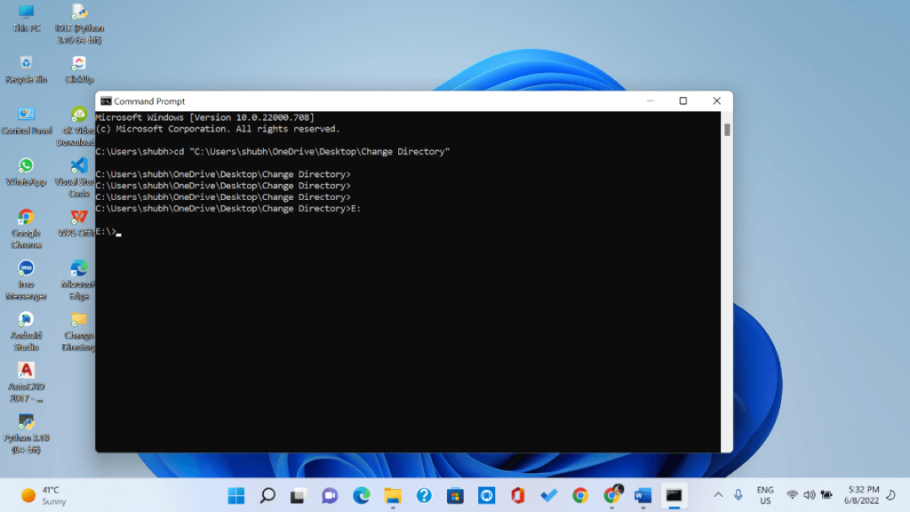Select the Google Chrome desktop icon
This screenshot has width=910, height=512.
pos(26,228)
